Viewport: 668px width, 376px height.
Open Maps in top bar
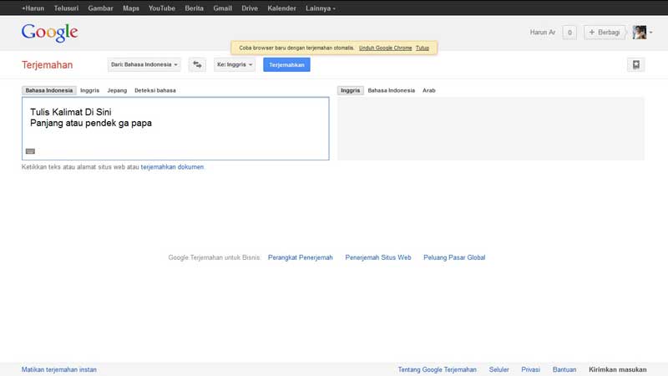pyautogui.click(x=131, y=8)
